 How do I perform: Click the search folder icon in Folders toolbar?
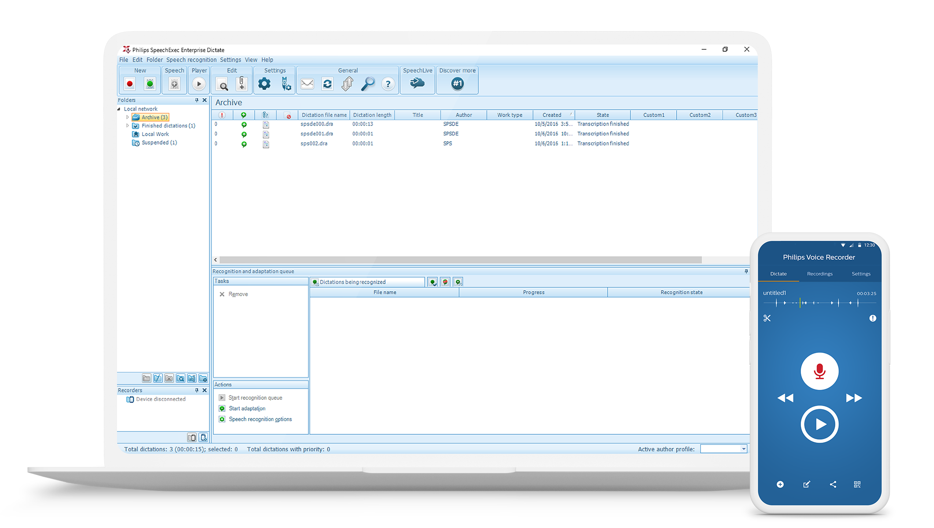[180, 378]
